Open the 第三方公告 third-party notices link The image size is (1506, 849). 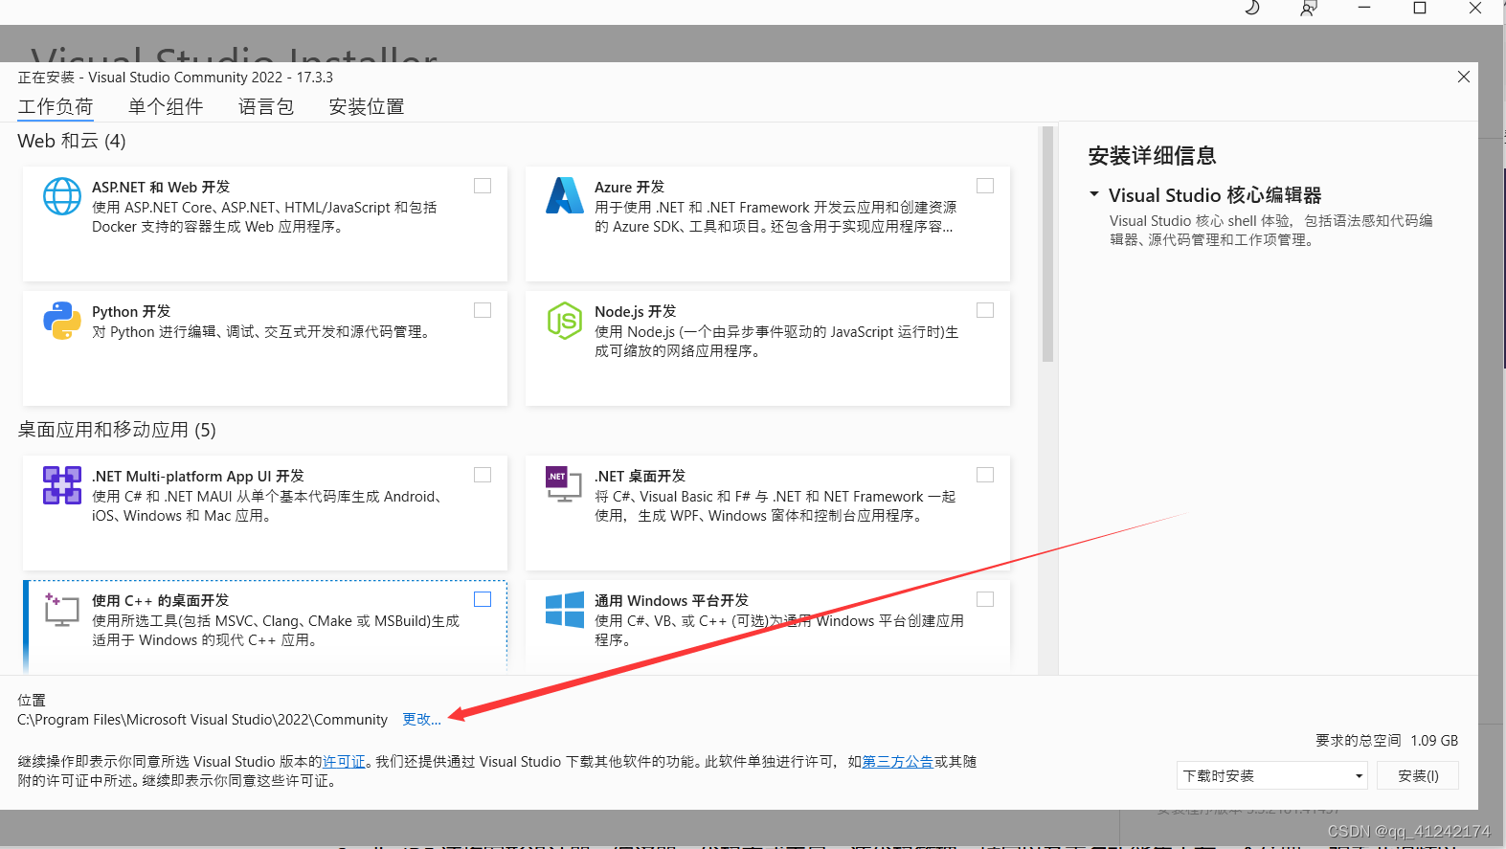click(898, 762)
